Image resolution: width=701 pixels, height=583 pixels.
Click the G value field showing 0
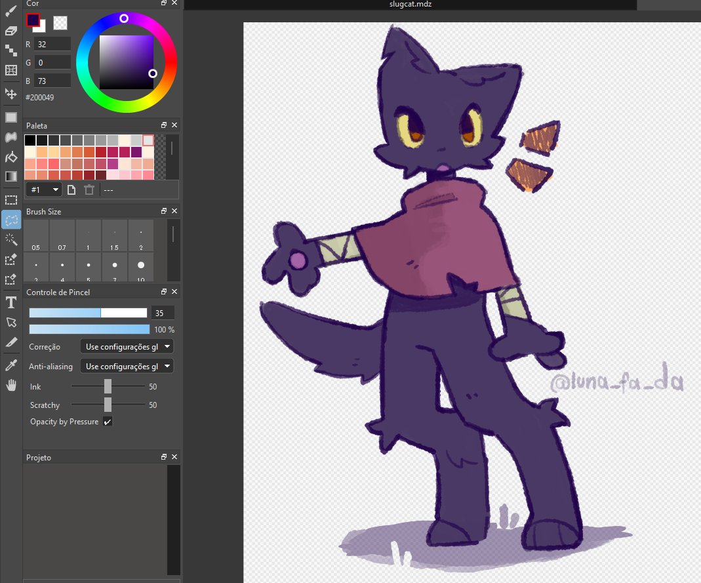click(x=52, y=62)
